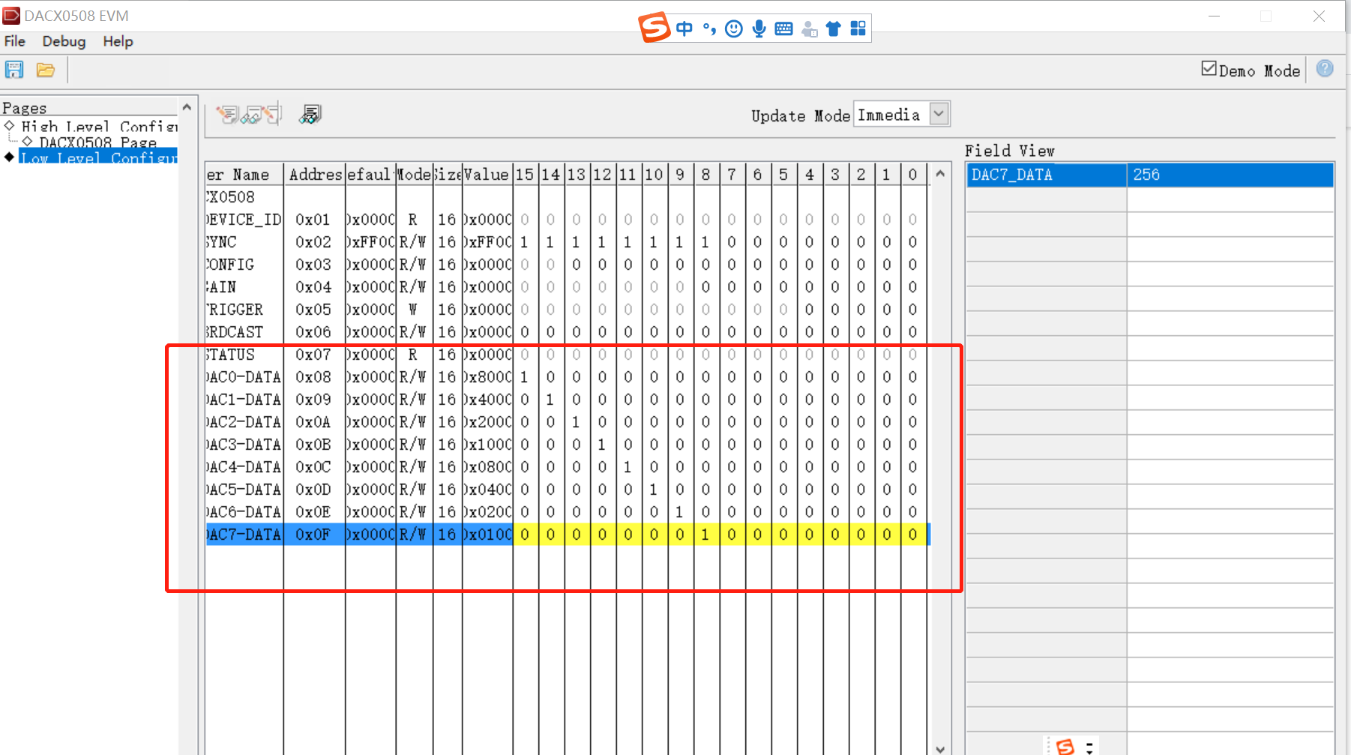The image size is (1351, 755).
Task: Click the Read Register glasses icon
Action: tap(251, 115)
